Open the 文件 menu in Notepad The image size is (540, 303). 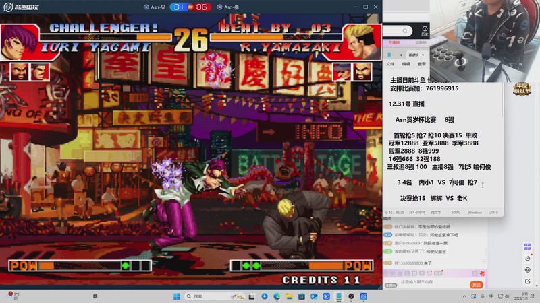click(x=390, y=64)
